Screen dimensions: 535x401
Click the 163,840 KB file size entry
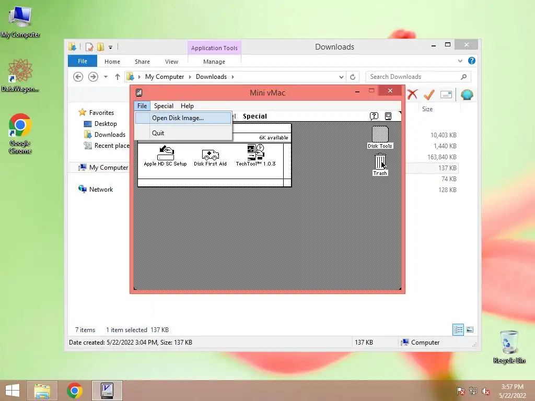[442, 157]
